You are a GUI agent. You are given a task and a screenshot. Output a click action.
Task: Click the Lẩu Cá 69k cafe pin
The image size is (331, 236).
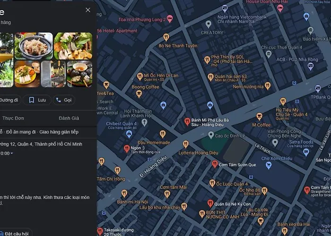point(261,221)
